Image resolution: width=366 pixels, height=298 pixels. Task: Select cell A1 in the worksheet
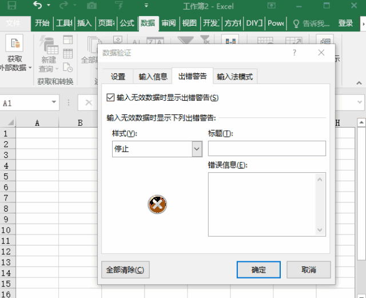click(x=37, y=133)
